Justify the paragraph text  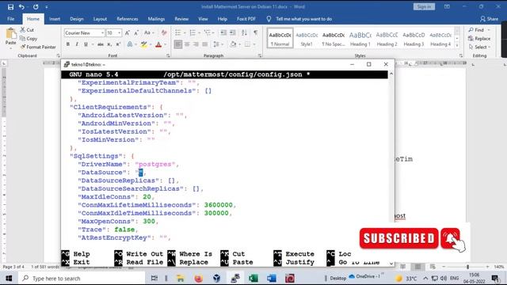(205, 44)
